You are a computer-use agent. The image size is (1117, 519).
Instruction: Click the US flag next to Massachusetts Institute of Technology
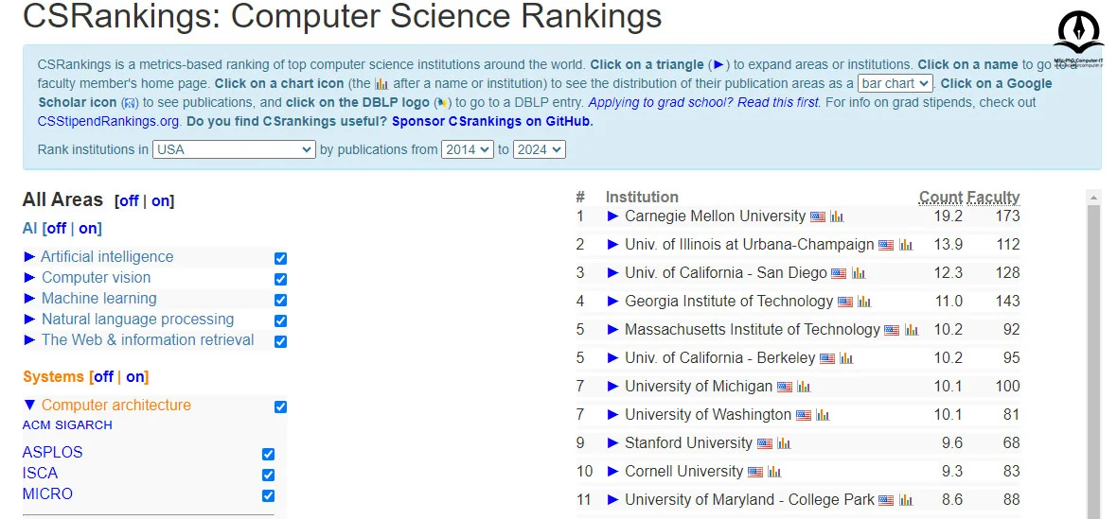[x=892, y=331]
